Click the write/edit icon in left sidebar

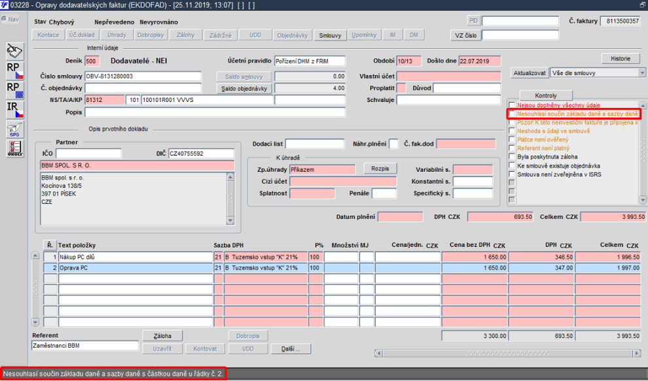pyautogui.click(x=14, y=50)
